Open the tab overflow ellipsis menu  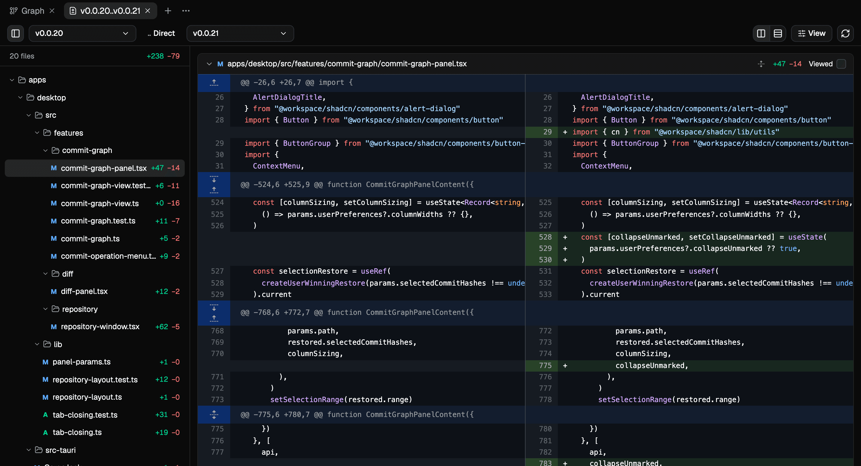[186, 11]
